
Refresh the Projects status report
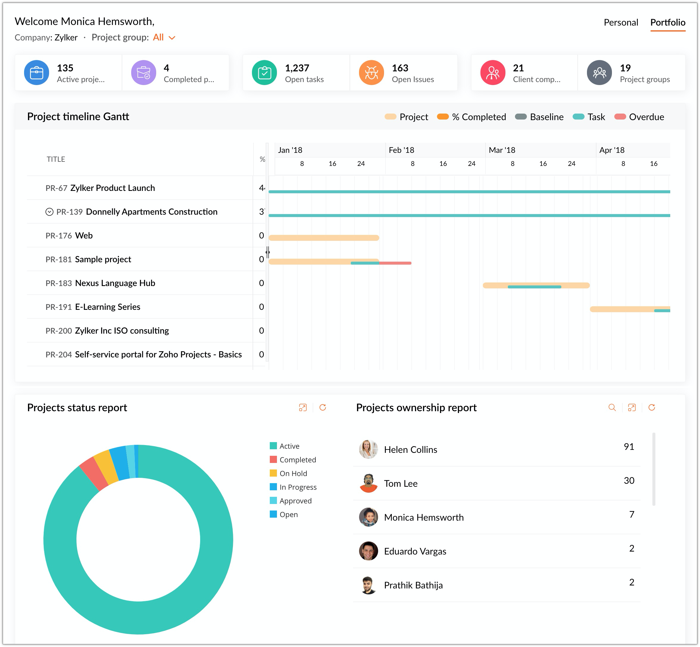pyautogui.click(x=323, y=408)
